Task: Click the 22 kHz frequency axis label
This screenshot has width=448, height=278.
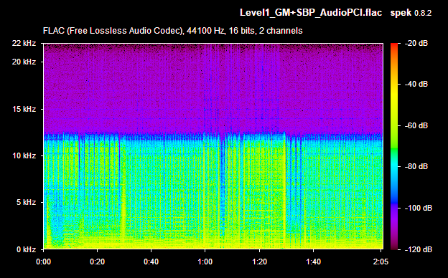Action: [24, 43]
